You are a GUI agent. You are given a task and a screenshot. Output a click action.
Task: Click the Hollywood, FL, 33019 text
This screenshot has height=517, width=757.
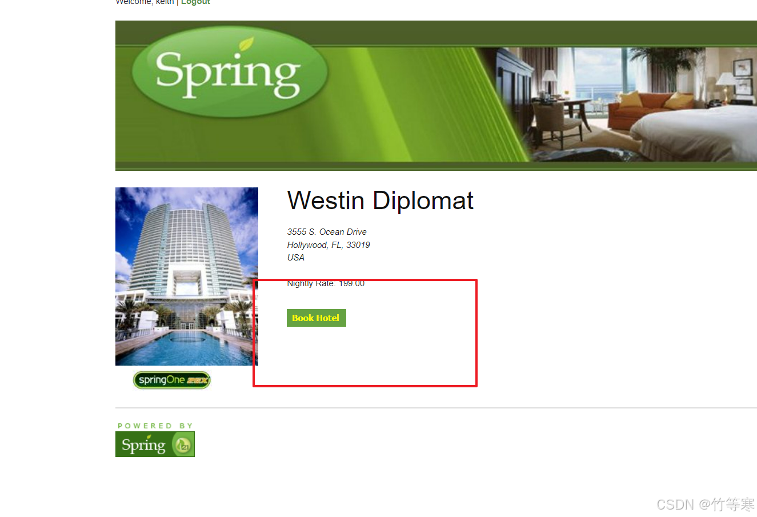329,245
